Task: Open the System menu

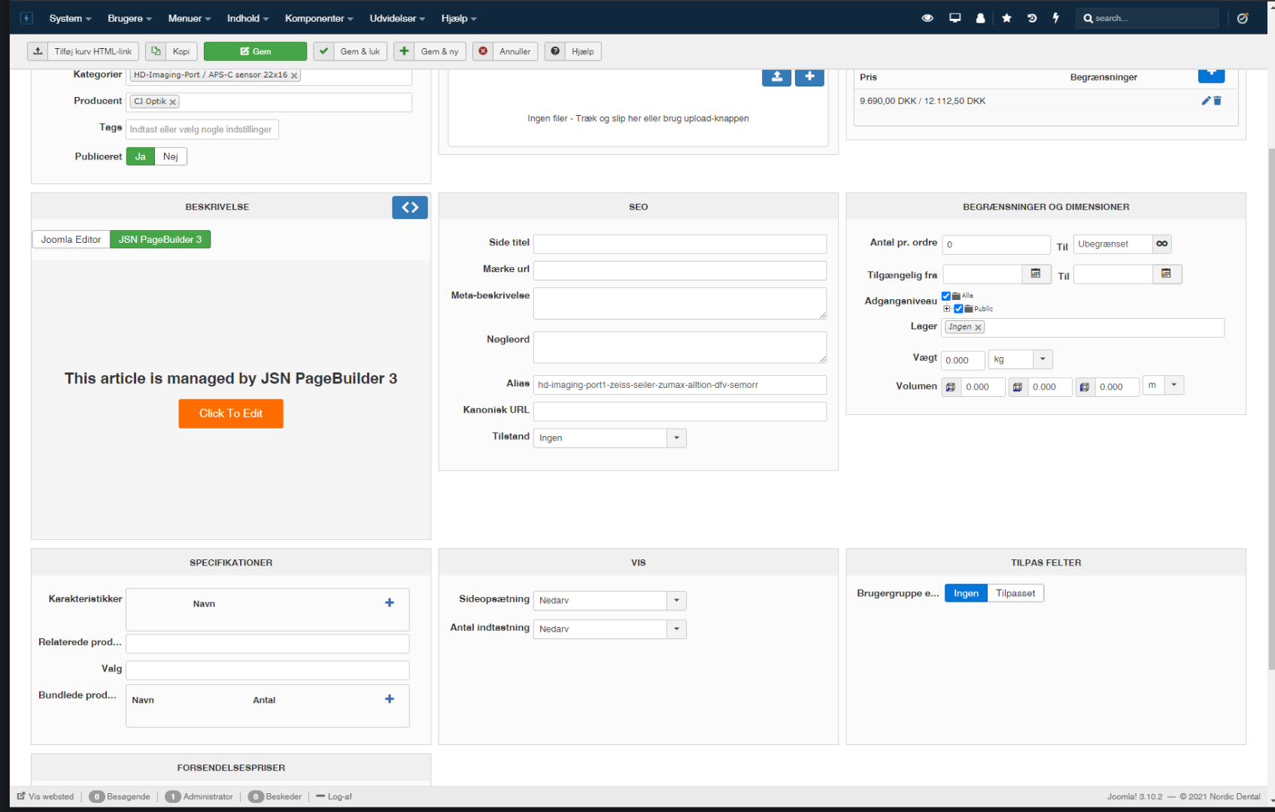Action: pos(70,18)
